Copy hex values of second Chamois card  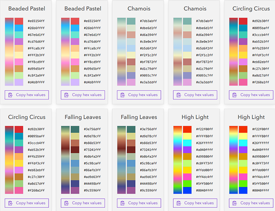coord(195,95)
